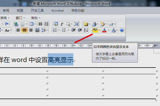Increase the paragraph indent
Screen dimensions: 160x106
[x=80, y=30]
